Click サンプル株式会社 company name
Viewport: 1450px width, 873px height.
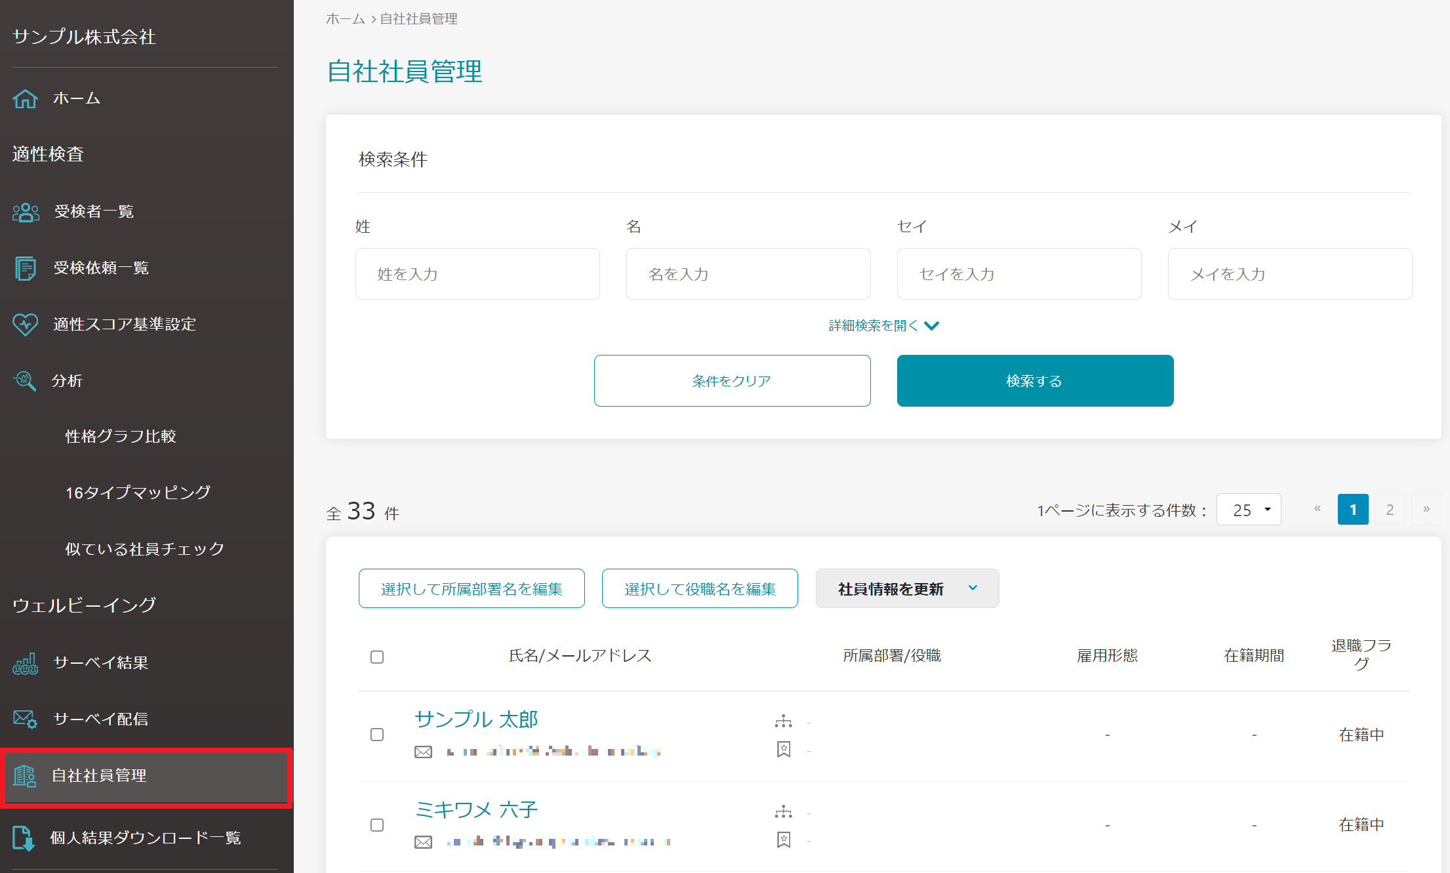coord(85,37)
